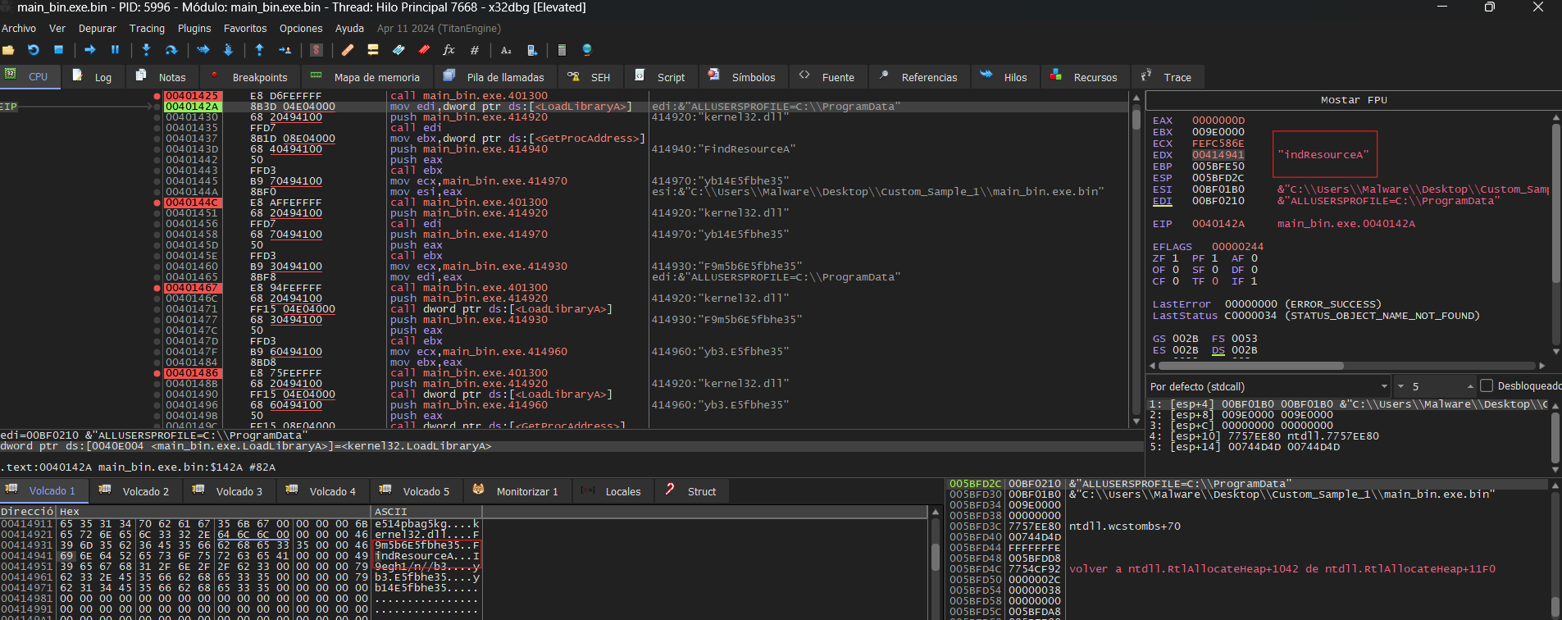The width and height of the screenshot is (1562, 620).
Task: Restart the debugged program via toolbar icon
Action: click(x=34, y=50)
